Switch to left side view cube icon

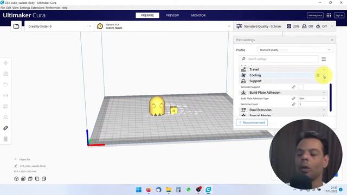(x=37, y=179)
